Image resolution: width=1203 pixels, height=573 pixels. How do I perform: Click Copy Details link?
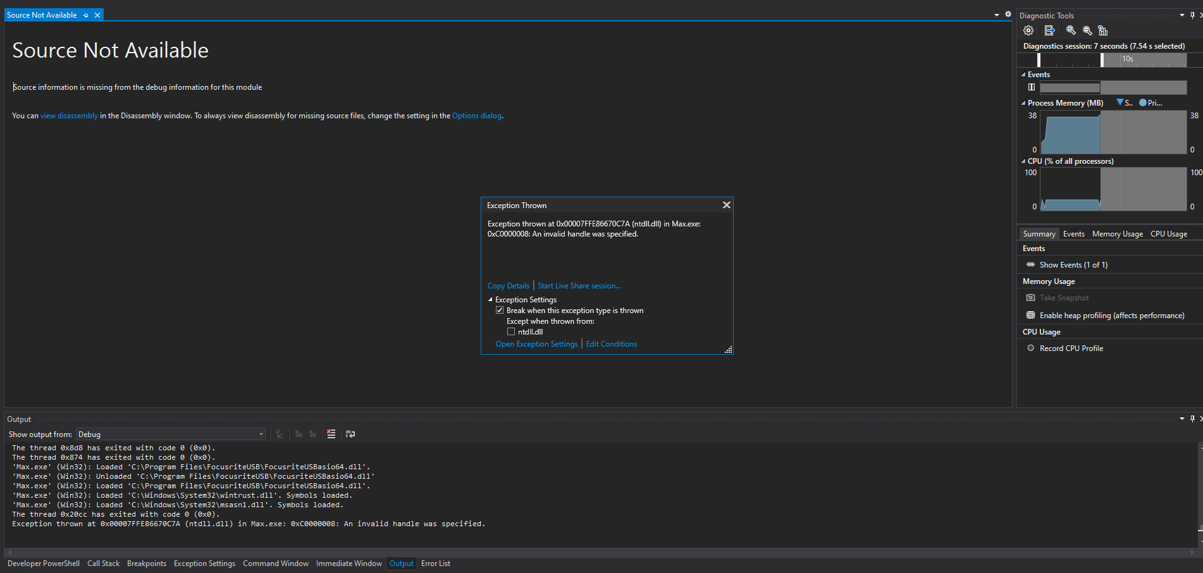(509, 286)
